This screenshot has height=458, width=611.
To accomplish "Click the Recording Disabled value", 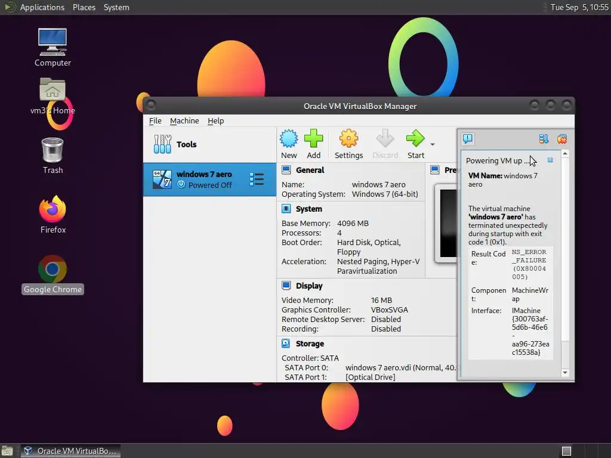I will 386,329.
